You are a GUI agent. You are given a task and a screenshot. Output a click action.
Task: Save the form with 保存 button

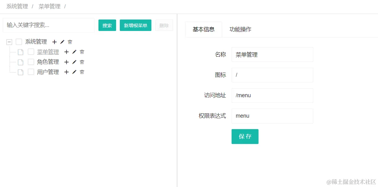(245, 137)
